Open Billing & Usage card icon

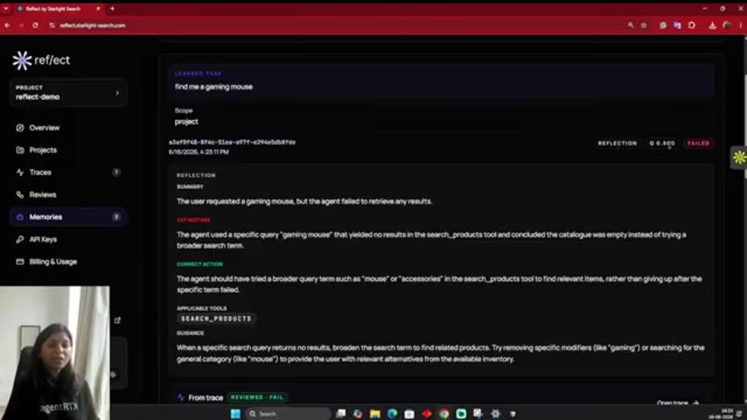[x=20, y=262]
